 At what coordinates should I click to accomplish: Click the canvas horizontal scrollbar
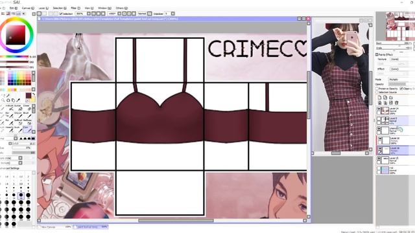[x=176, y=220]
